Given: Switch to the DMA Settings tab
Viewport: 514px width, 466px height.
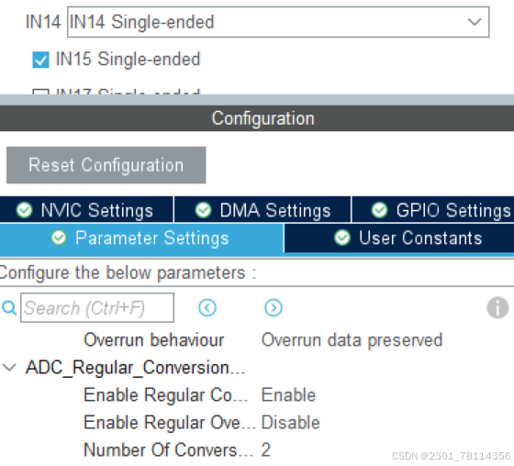Looking at the screenshot, I should point(263,210).
